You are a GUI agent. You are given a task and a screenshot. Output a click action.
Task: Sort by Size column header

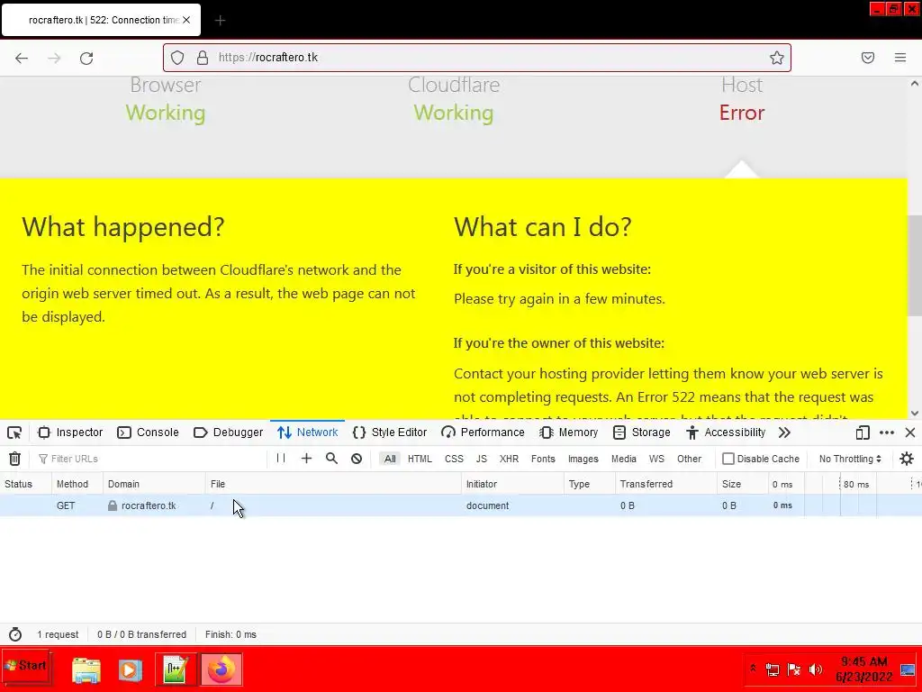click(x=743, y=484)
